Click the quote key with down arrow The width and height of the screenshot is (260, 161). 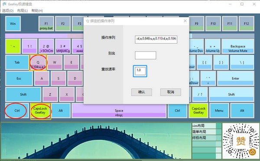pos(208,78)
